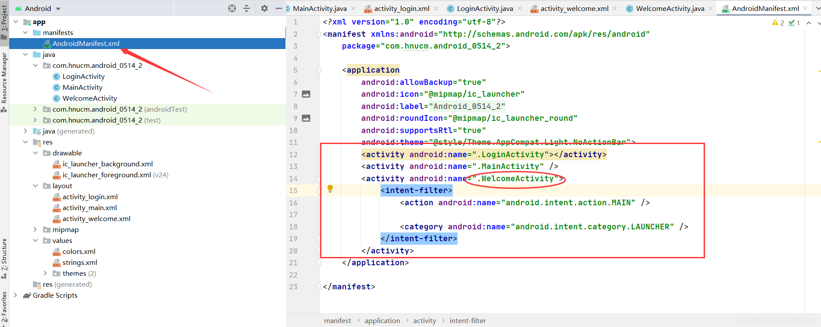821x327 pixels.
Task: Collapse the drawable folder
Action: click(35, 153)
